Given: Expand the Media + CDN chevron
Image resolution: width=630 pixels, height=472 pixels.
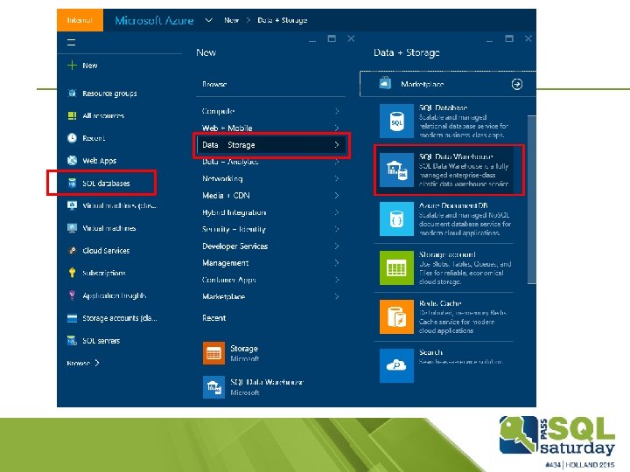Looking at the screenshot, I should 337,196.
